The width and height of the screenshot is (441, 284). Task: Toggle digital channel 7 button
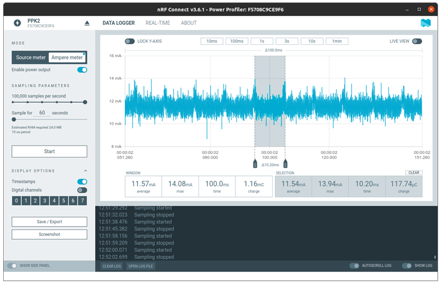(82, 201)
